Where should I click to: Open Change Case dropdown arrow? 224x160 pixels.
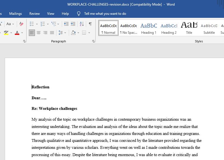13,24
